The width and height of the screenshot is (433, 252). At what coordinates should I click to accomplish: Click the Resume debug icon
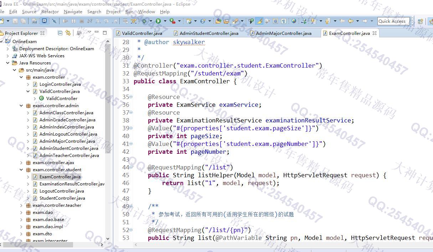point(65,21)
